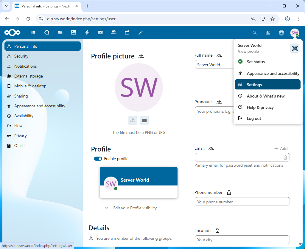Open the notifications bell icon
Viewport: 305px width, 249px height.
tap(268, 33)
